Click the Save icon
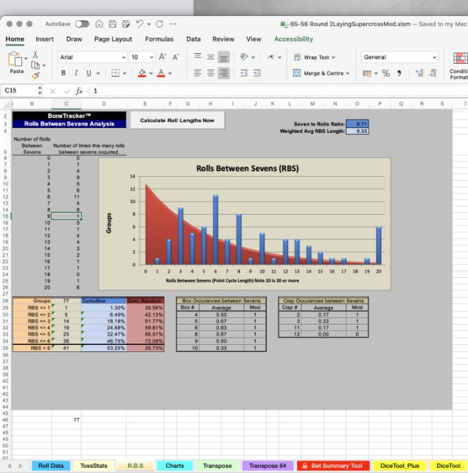 (112, 24)
